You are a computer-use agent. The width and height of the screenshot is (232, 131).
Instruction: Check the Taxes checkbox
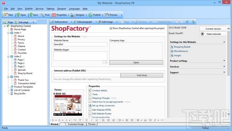click(x=90, y=94)
